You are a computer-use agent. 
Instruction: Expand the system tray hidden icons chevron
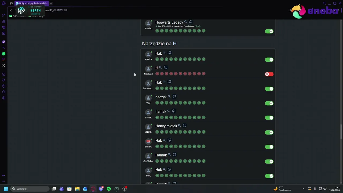point(303,189)
